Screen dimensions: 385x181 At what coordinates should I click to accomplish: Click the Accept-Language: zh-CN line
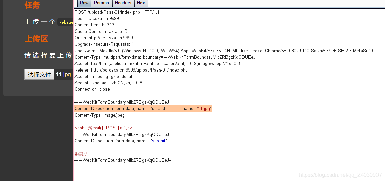point(108,83)
